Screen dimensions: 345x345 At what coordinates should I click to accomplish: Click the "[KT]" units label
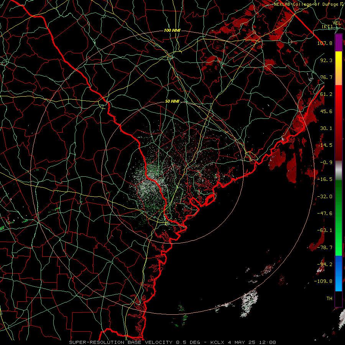click(327, 27)
